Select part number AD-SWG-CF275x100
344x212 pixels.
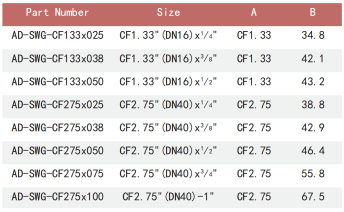pyautogui.click(x=57, y=196)
